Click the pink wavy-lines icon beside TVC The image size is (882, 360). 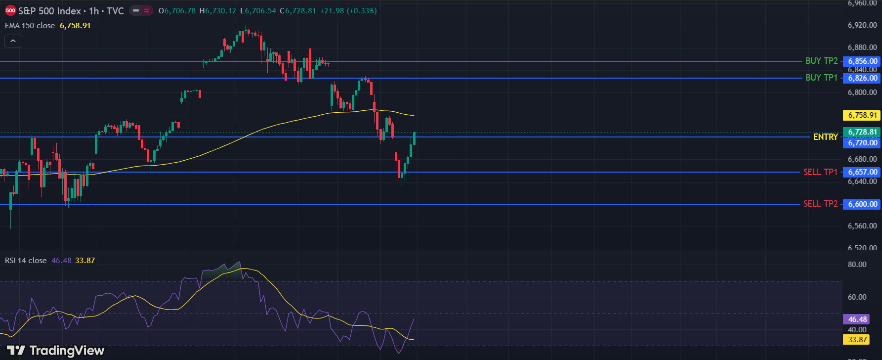pyautogui.click(x=147, y=11)
